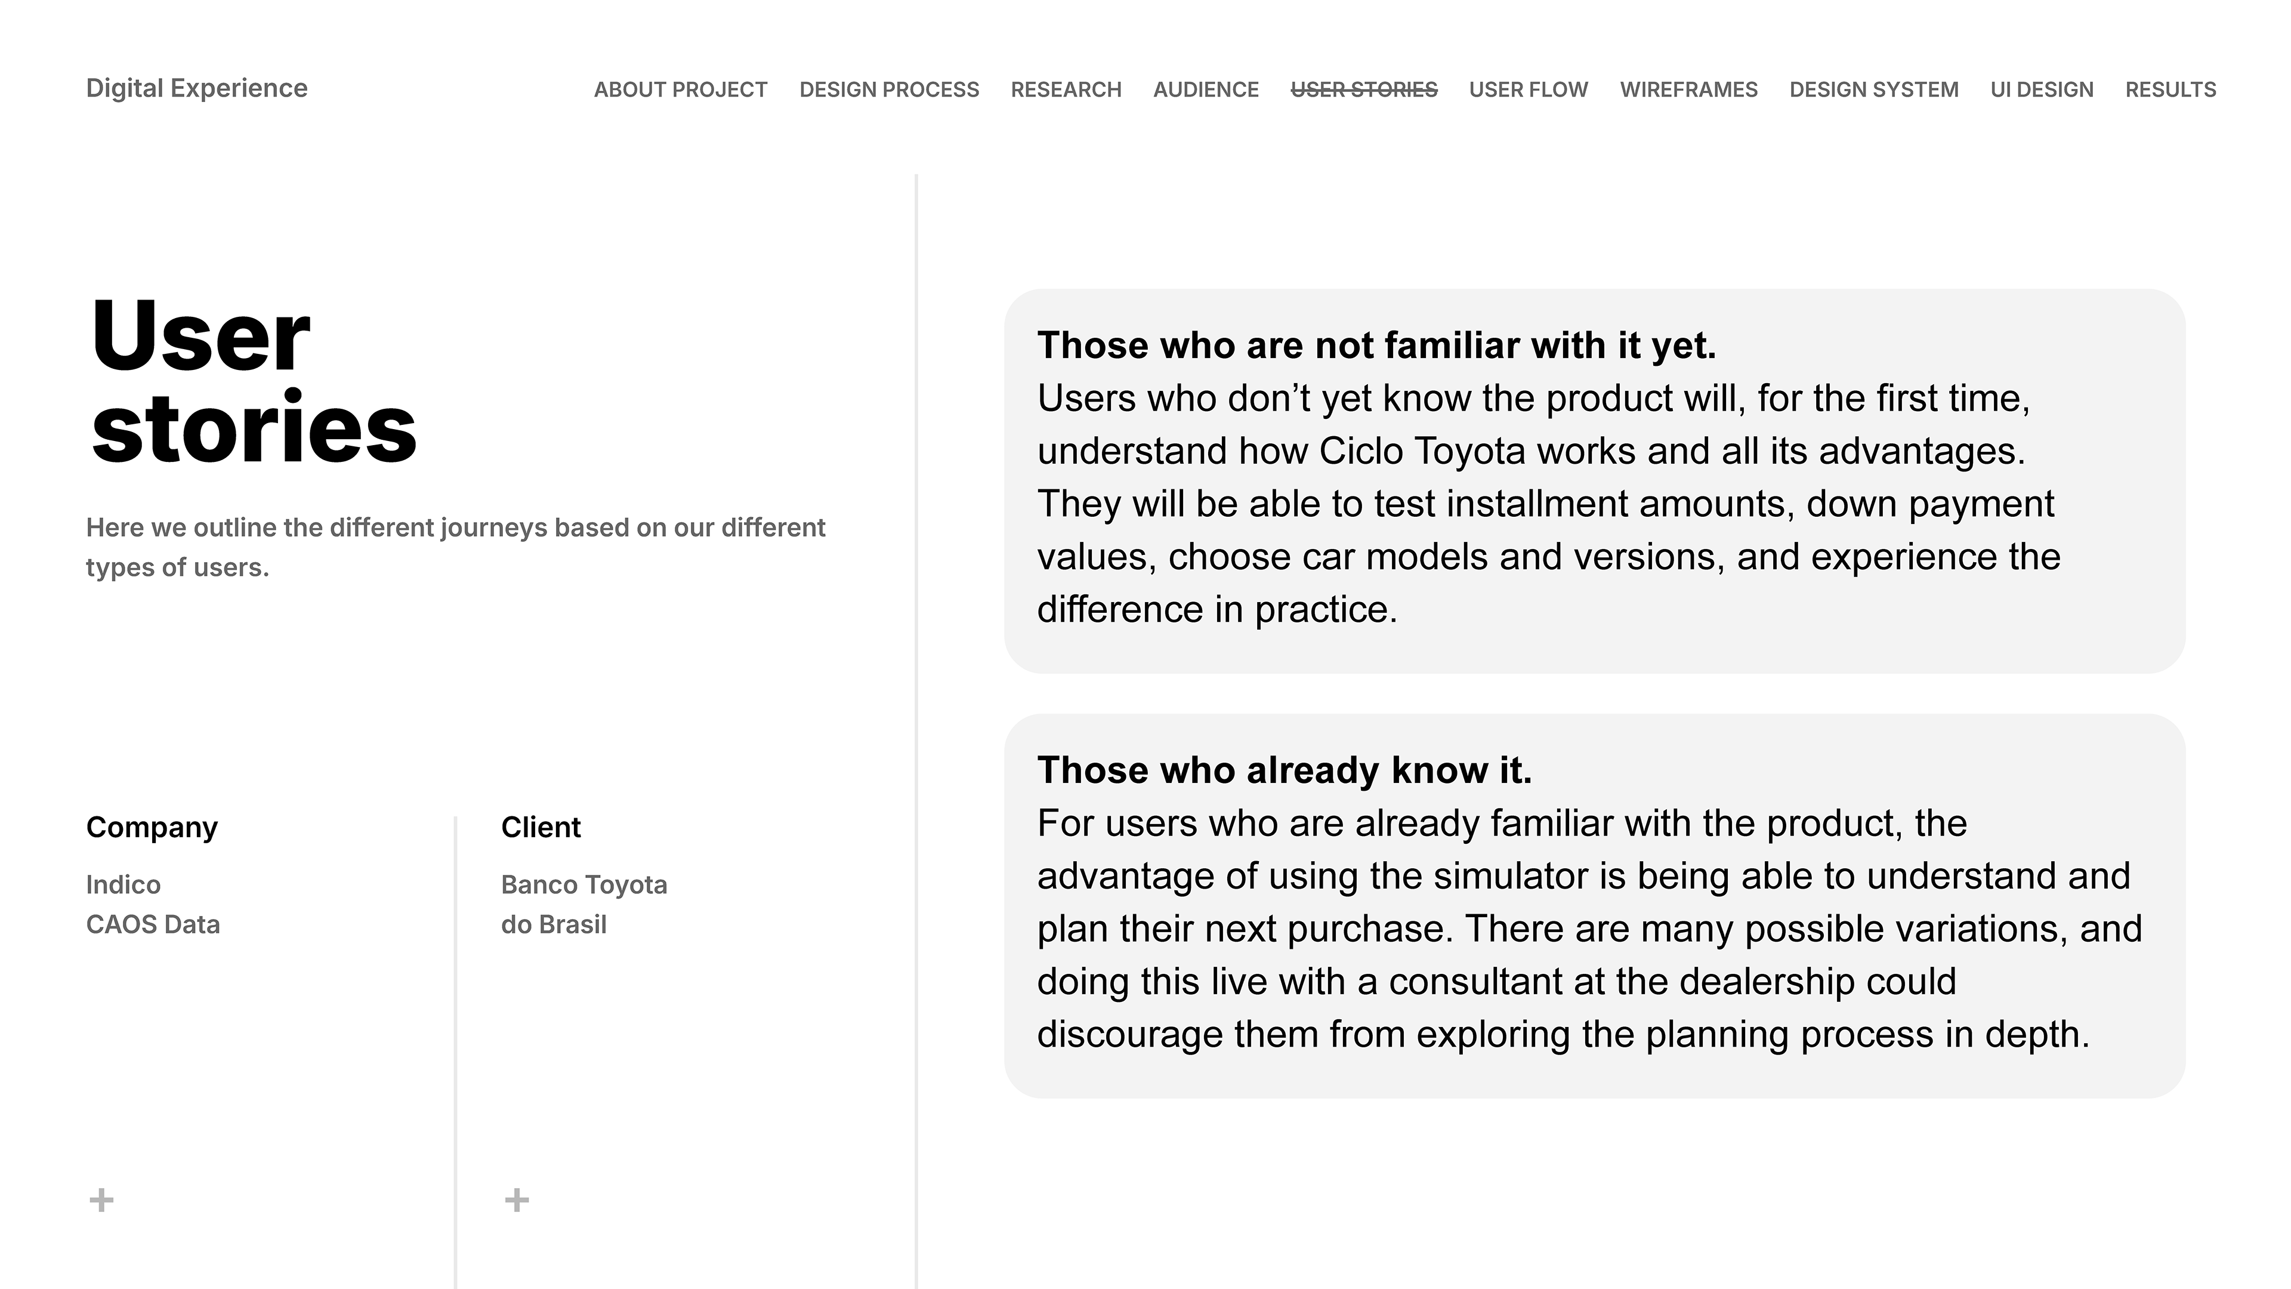Click the large User stories heading
Image resolution: width=2291 pixels, height=1289 pixels.
(x=254, y=382)
